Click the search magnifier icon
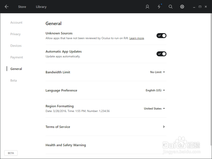Screen dimensions: 212x159 (x=170, y=7)
